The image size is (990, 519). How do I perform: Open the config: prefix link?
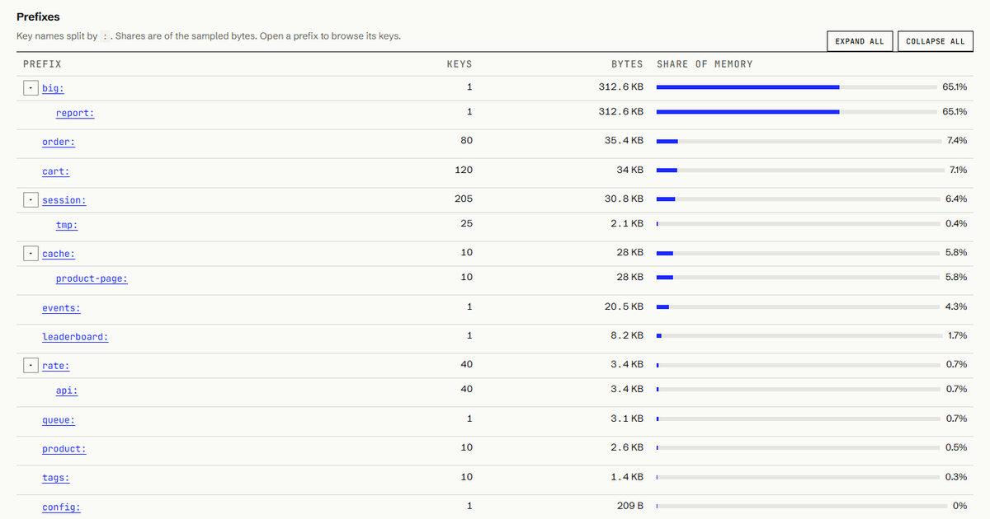pyautogui.click(x=61, y=507)
